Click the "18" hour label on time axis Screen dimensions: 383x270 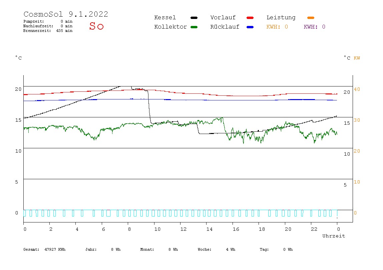tap(262, 229)
